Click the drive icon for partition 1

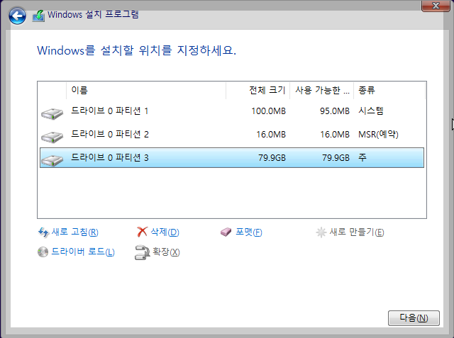pos(52,113)
